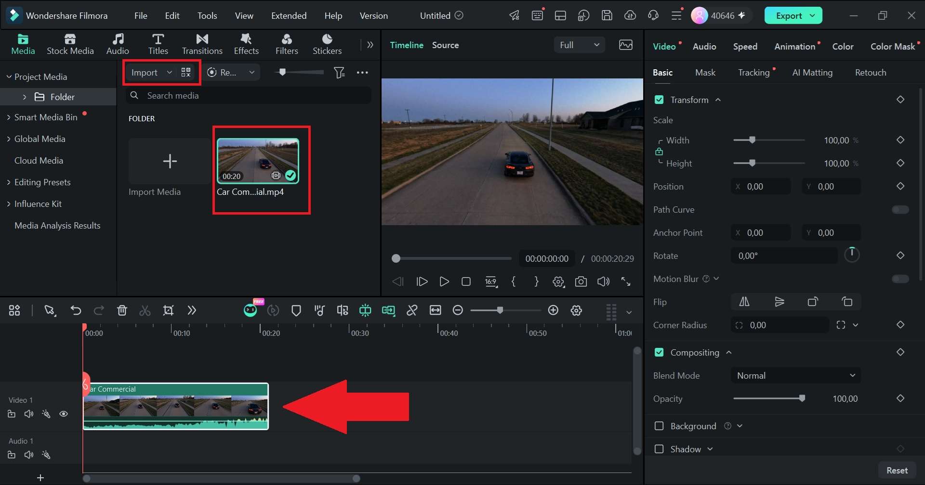Click the mark out curly brace icon

click(536, 282)
